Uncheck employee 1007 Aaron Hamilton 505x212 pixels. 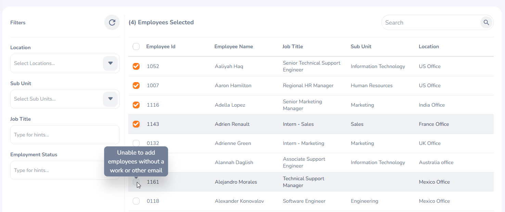pos(136,85)
